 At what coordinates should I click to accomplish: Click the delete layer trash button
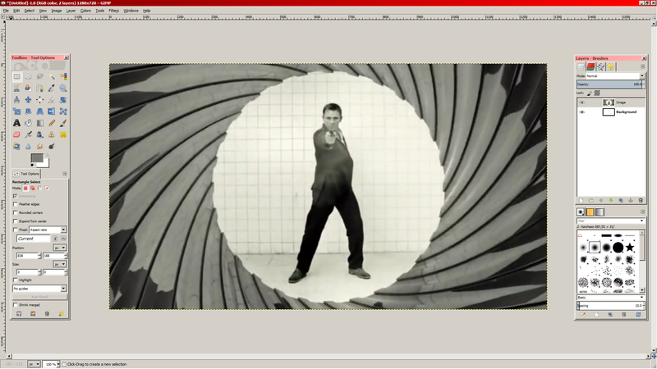[641, 200]
